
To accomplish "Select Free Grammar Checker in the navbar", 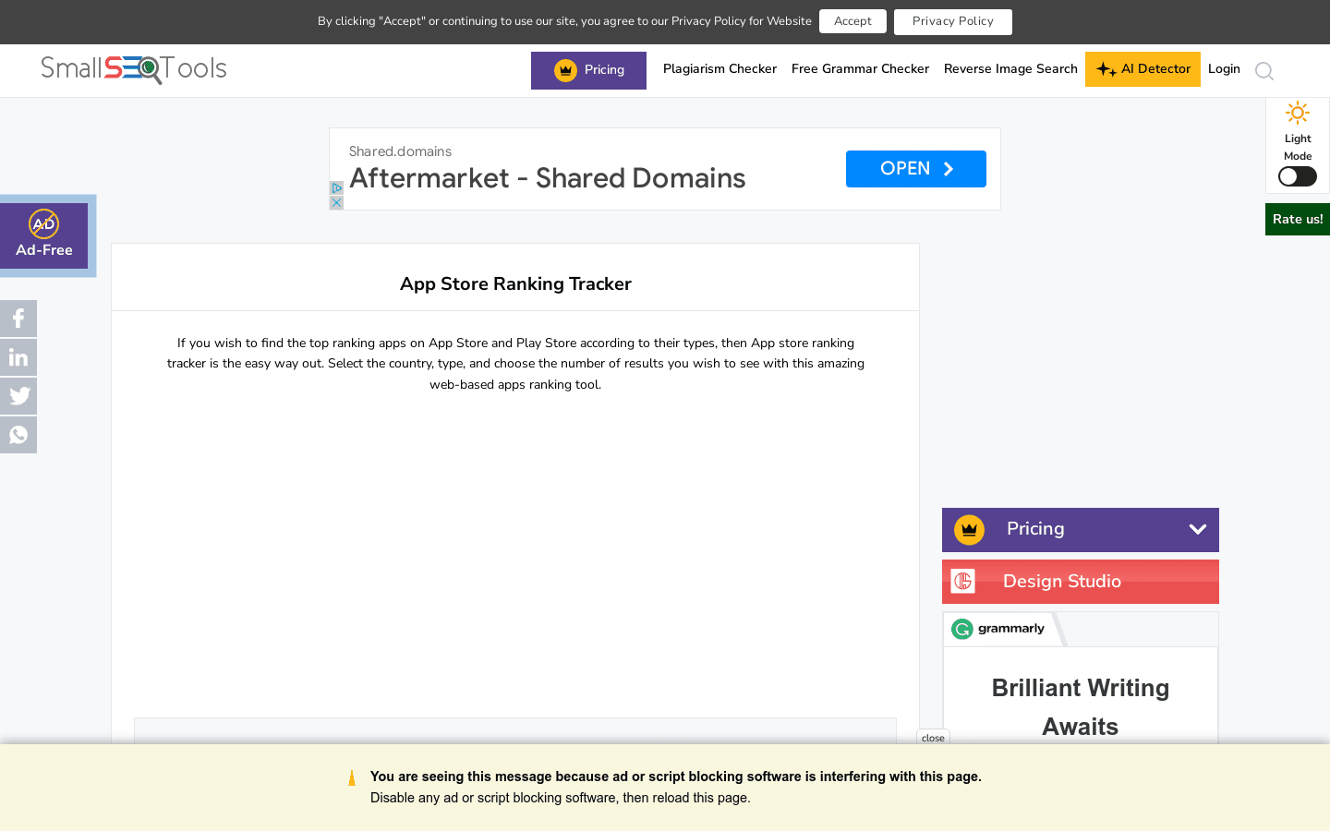I will point(860,68).
